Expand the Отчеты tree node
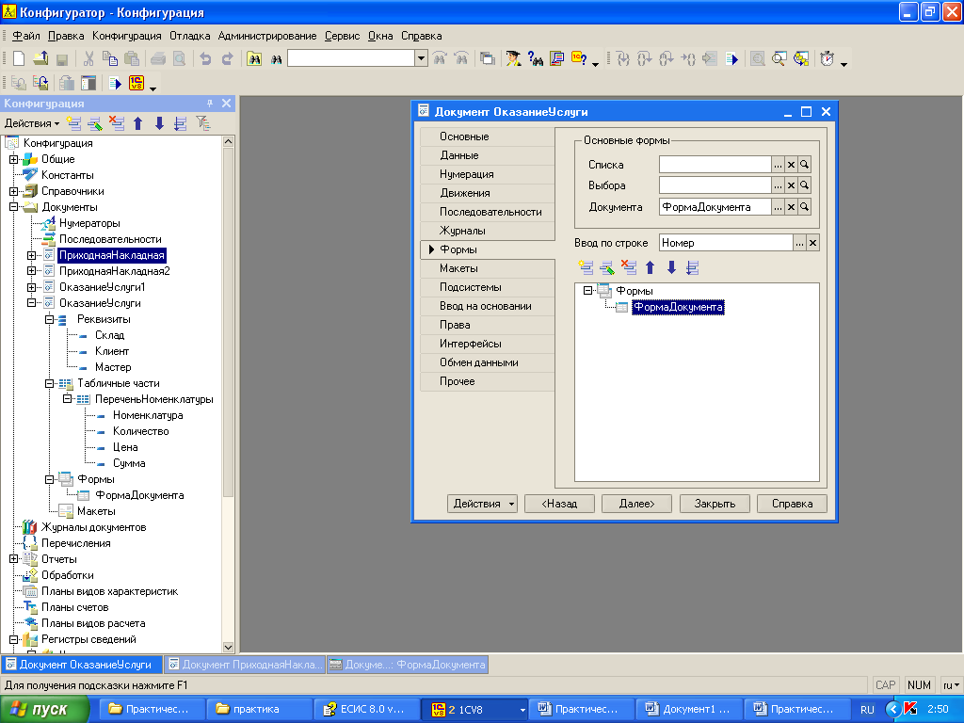The width and height of the screenshot is (964, 723). (13, 559)
